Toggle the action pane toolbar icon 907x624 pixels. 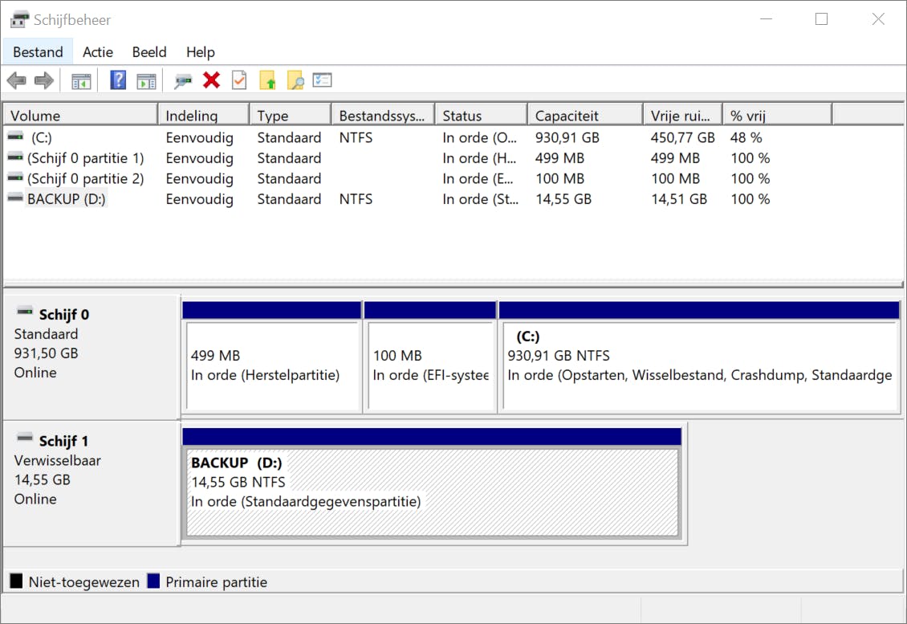[x=145, y=80]
